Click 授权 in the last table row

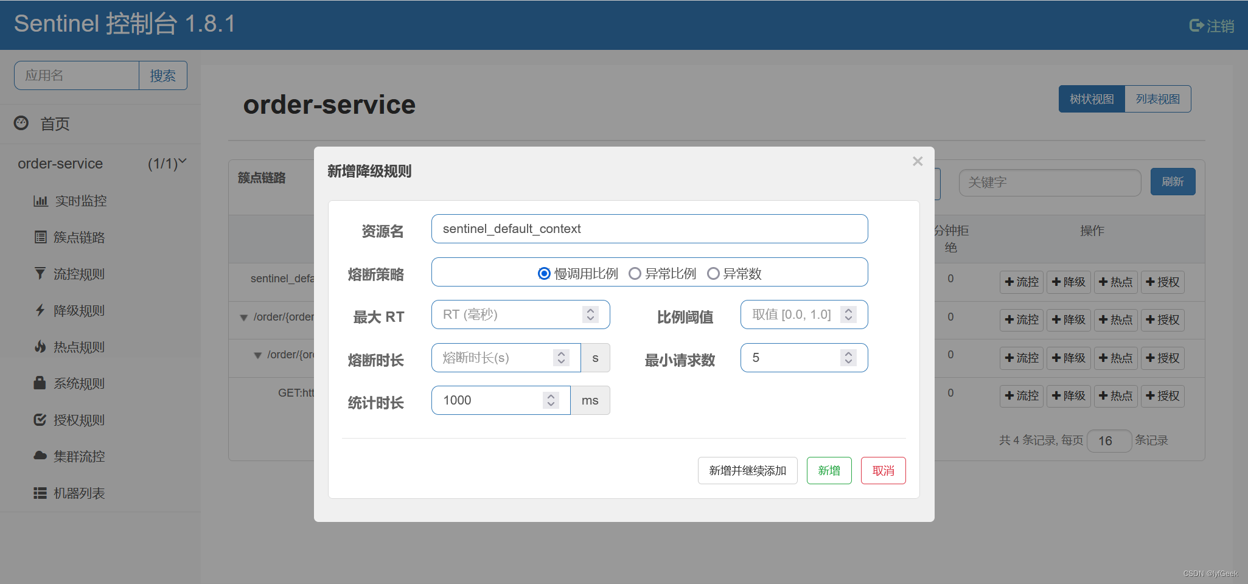1163,396
